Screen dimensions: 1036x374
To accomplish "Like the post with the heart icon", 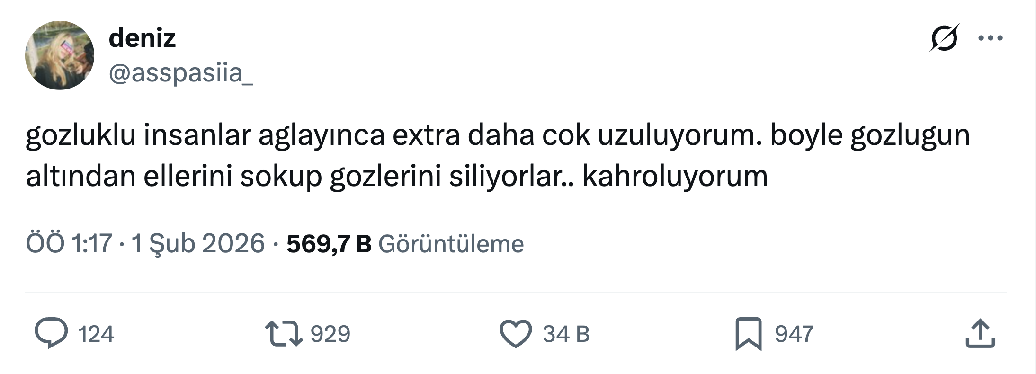I will pyautogui.click(x=516, y=334).
